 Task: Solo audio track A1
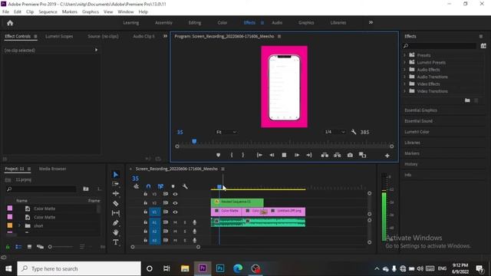185,222
